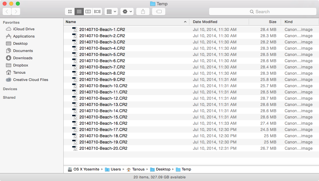This screenshot has height=181, width=319.
Task: Select file 20140710-Beach-1.CR2
Action: coord(102,30)
